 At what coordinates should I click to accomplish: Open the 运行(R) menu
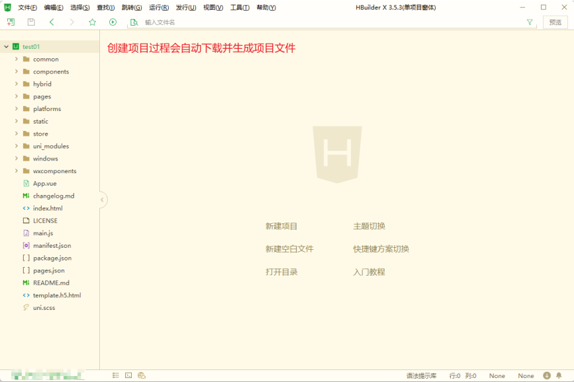[159, 7]
